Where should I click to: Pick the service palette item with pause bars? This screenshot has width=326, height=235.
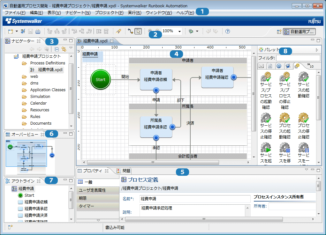tap(304, 153)
